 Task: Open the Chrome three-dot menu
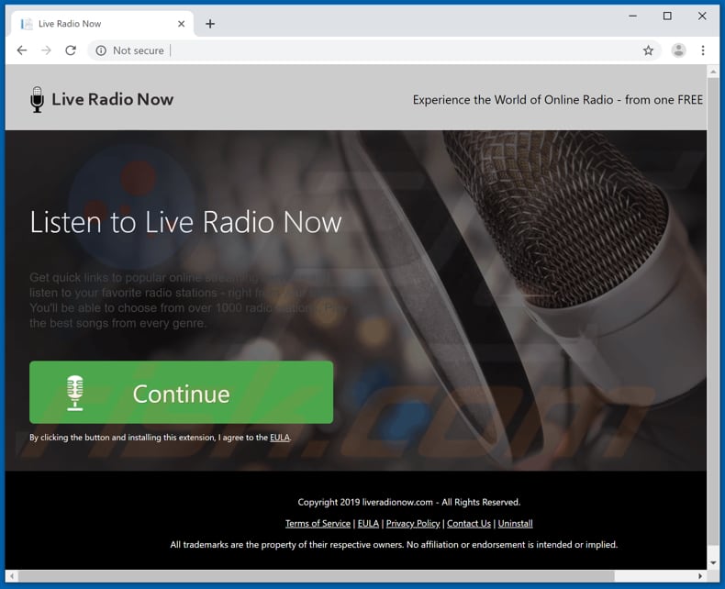tap(703, 50)
